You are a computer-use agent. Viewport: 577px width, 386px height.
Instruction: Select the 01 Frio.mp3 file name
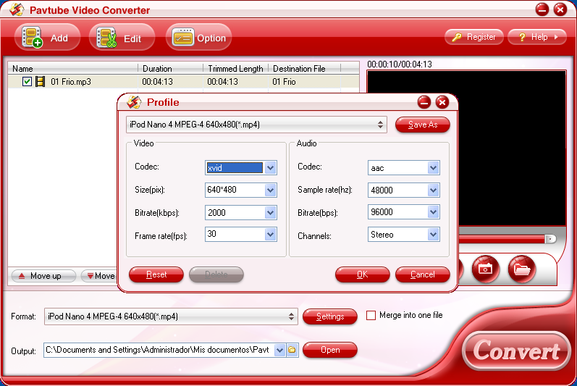pyautogui.click(x=71, y=81)
